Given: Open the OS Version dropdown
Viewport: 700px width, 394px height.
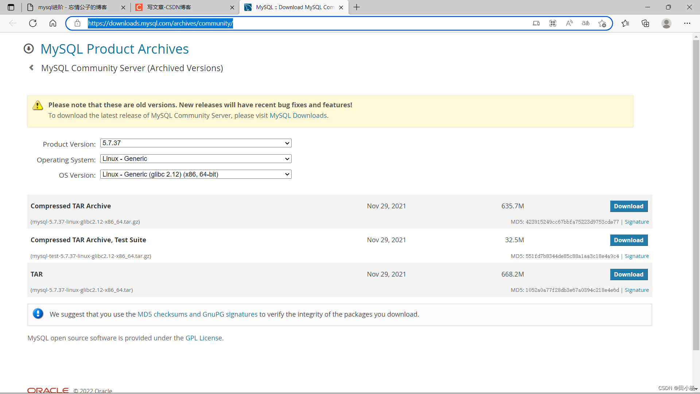Looking at the screenshot, I should click(x=196, y=174).
